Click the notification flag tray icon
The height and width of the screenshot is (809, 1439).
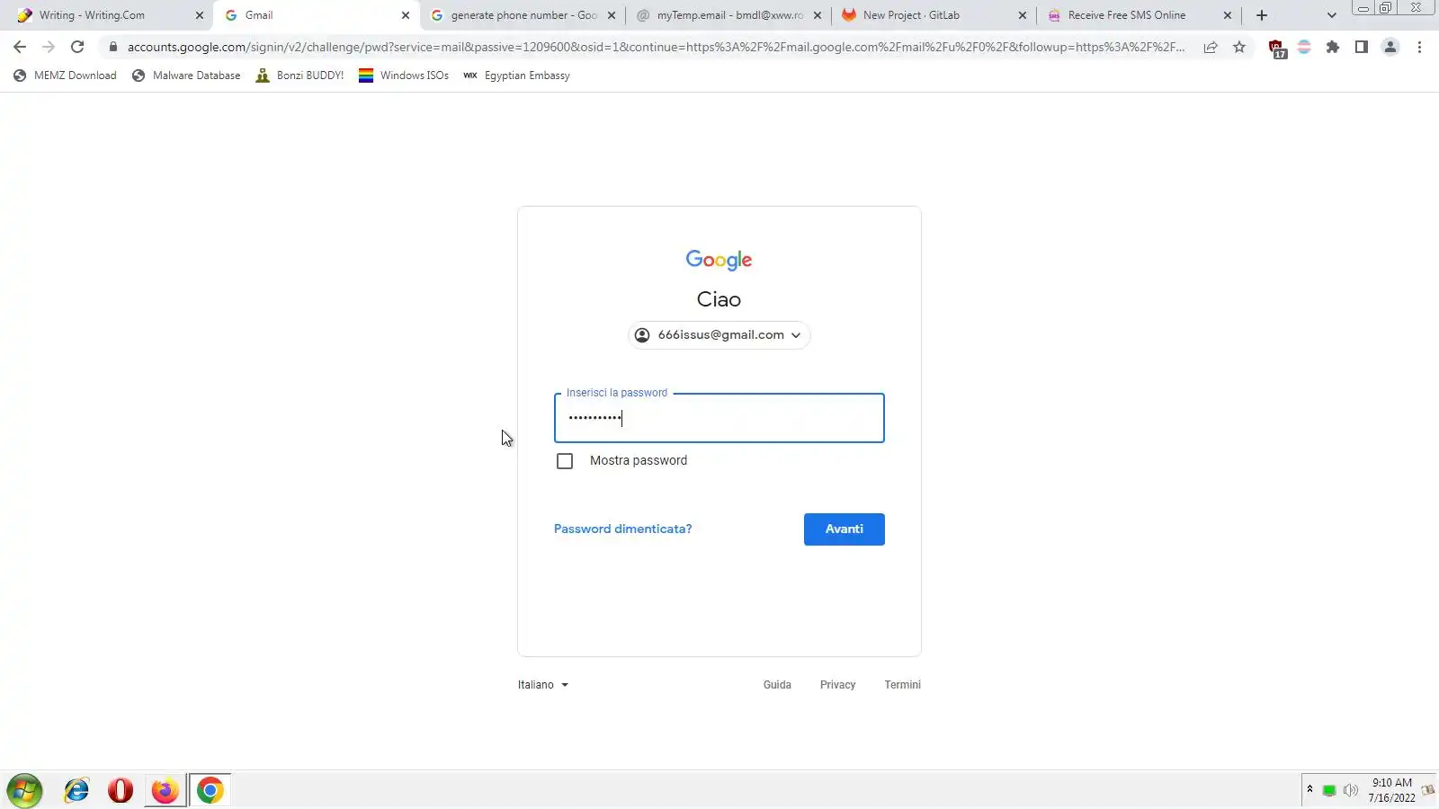coord(1427,790)
